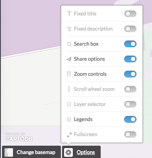The image size is (152, 158).
Task: Click the Options link text
Action: [x=86, y=152]
